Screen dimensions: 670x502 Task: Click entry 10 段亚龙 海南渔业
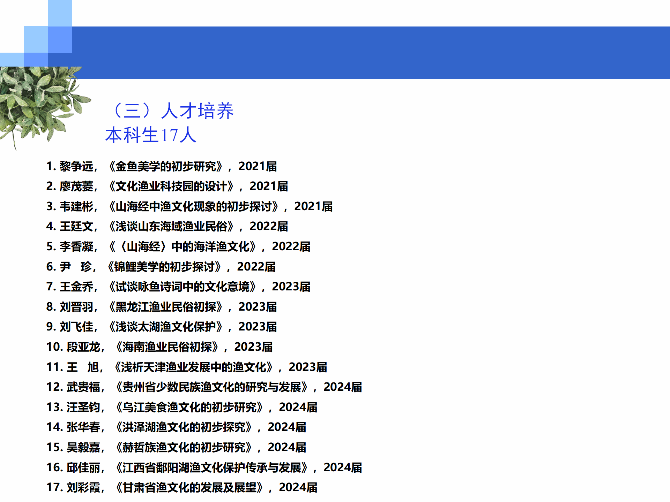159,347
